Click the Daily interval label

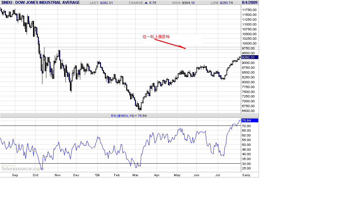coord(246,175)
